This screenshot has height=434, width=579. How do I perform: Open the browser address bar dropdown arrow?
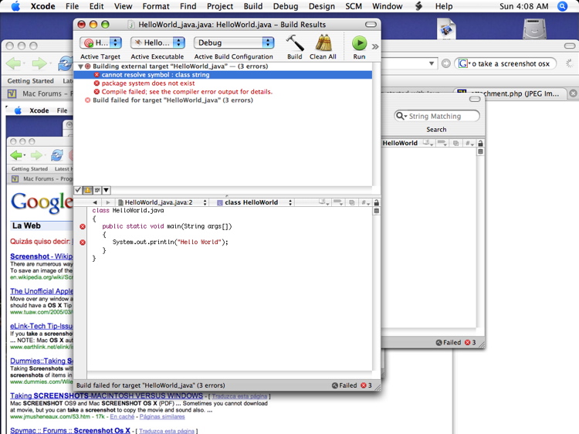point(432,63)
